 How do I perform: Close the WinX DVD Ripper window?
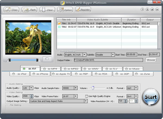pyautogui.click(x=157, y=2)
